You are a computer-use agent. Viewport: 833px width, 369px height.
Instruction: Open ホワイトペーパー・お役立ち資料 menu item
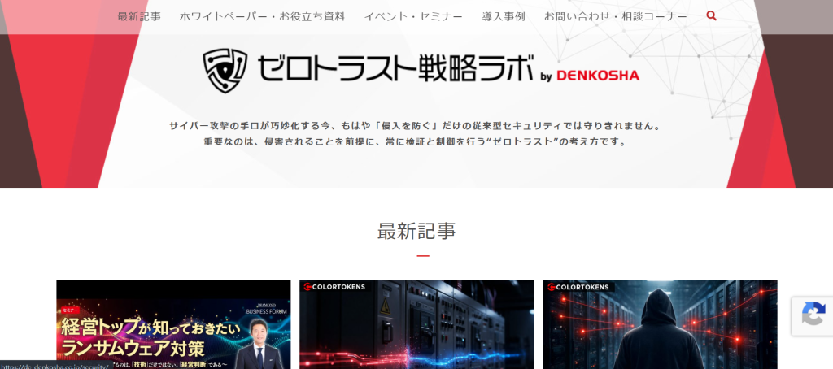click(x=263, y=16)
